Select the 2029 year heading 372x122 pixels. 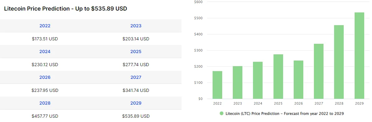point(136,103)
